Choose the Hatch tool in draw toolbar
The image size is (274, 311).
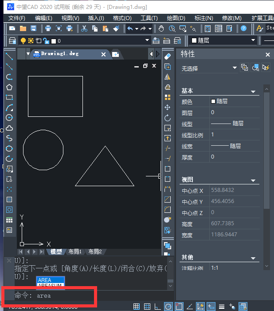tap(9, 199)
